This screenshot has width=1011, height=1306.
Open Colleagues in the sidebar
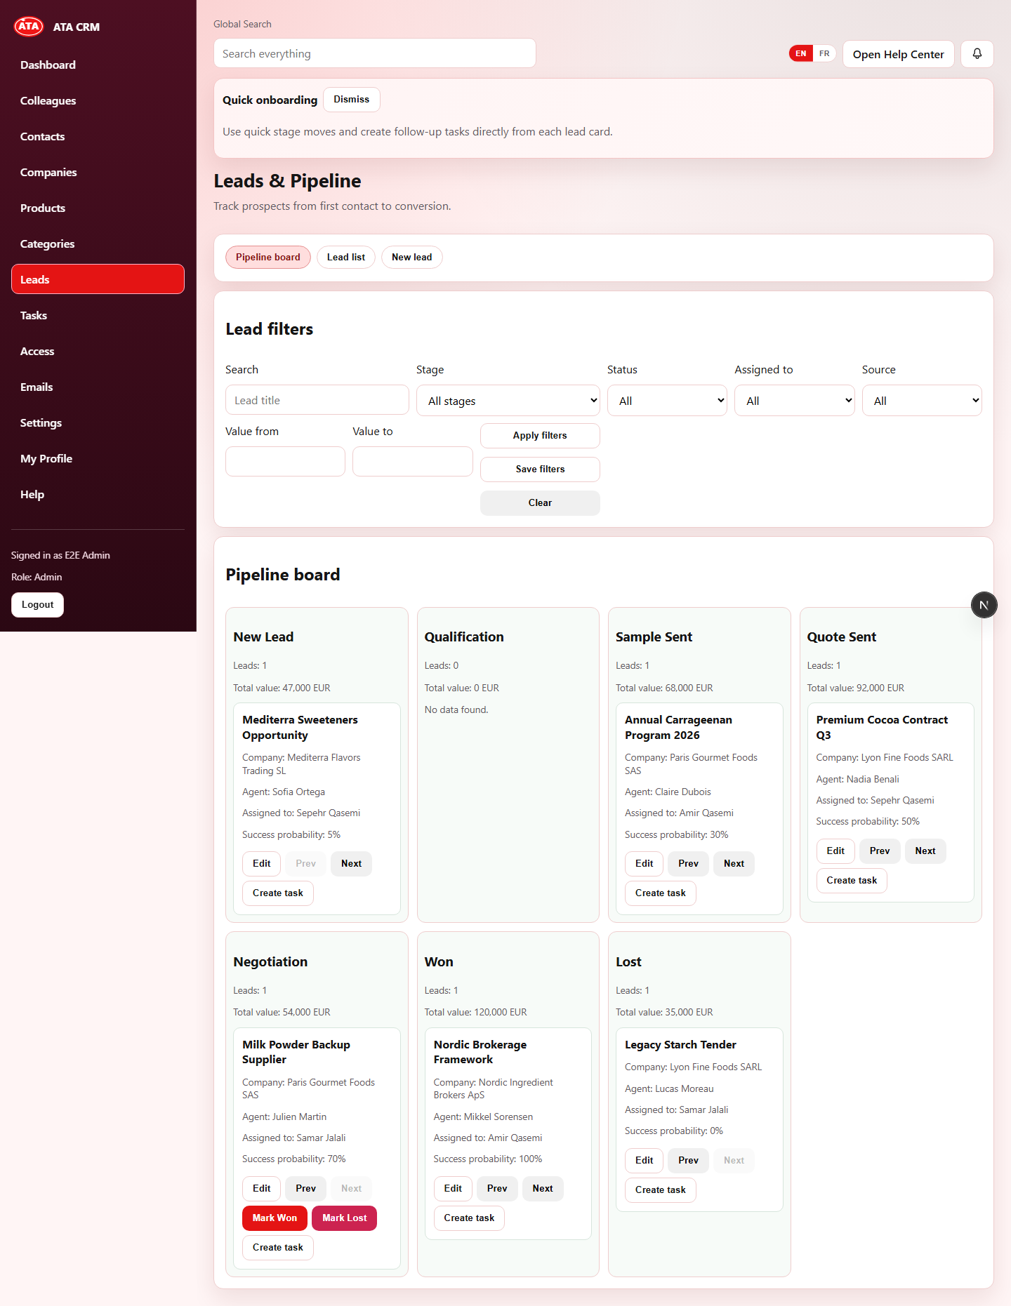(x=98, y=100)
